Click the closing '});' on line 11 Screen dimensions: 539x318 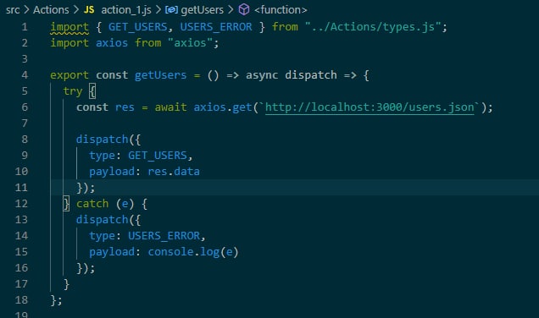(x=86, y=188)
